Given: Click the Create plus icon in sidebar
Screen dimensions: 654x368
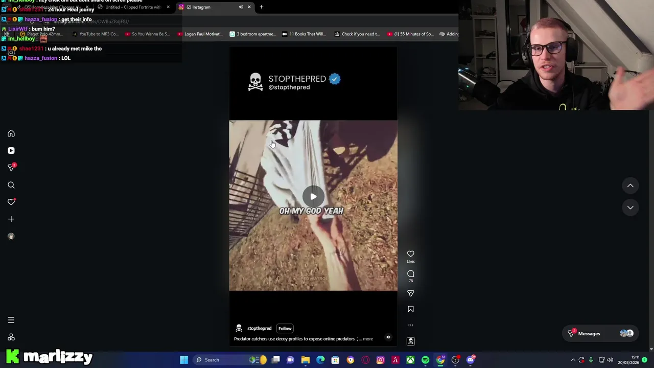Looking at the screenshot, I should pos(11,219).
